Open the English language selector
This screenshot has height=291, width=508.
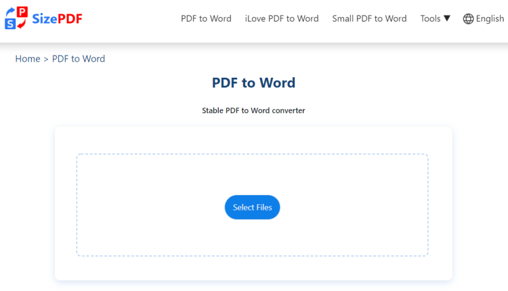(490, 19)
